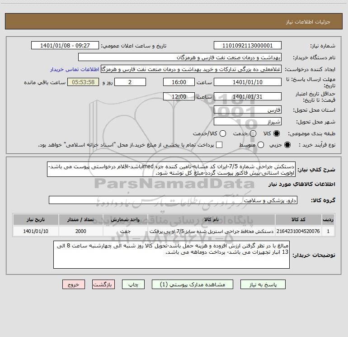This screenshot has height=337, width=348.
Task: Choose the جزیی purchase type radio
Action: coord(287,145)
